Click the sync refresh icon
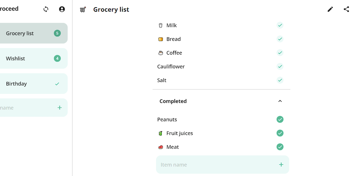The image size is (353, 176). coord(46,9)
